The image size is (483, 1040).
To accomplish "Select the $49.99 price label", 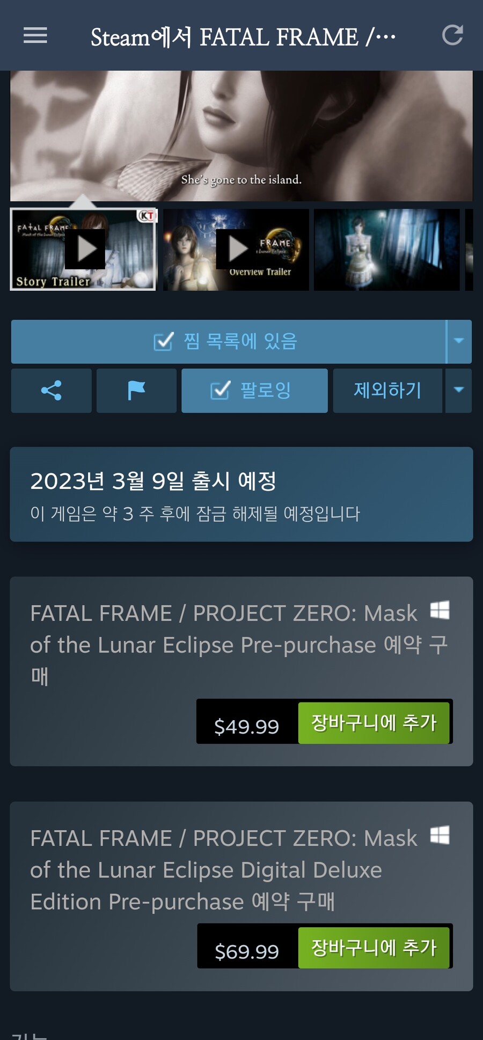I will pos(246,726).
